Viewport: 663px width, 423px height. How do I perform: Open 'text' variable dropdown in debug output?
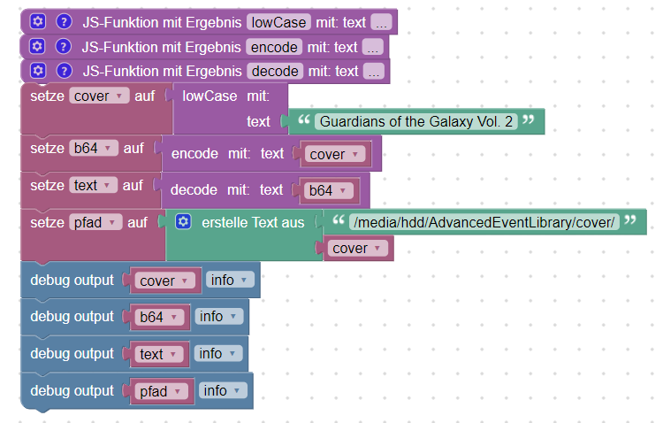tap(159, 354)
